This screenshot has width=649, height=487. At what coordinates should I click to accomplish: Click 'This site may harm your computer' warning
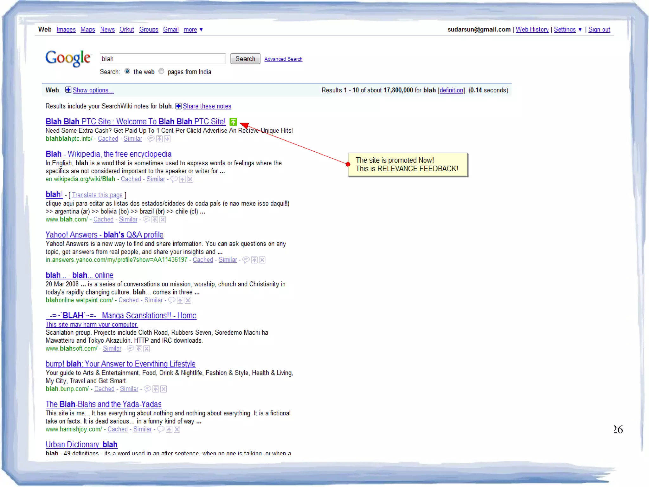pos(92,324)
